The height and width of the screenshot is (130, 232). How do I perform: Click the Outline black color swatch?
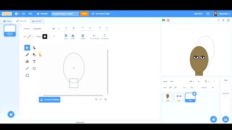click(45, 36)
